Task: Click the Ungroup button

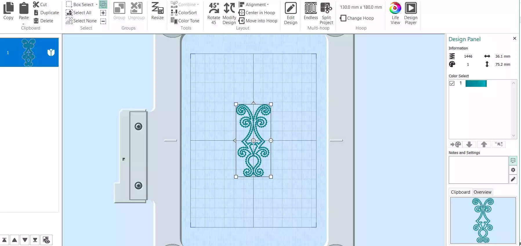Action: (136, 11)
